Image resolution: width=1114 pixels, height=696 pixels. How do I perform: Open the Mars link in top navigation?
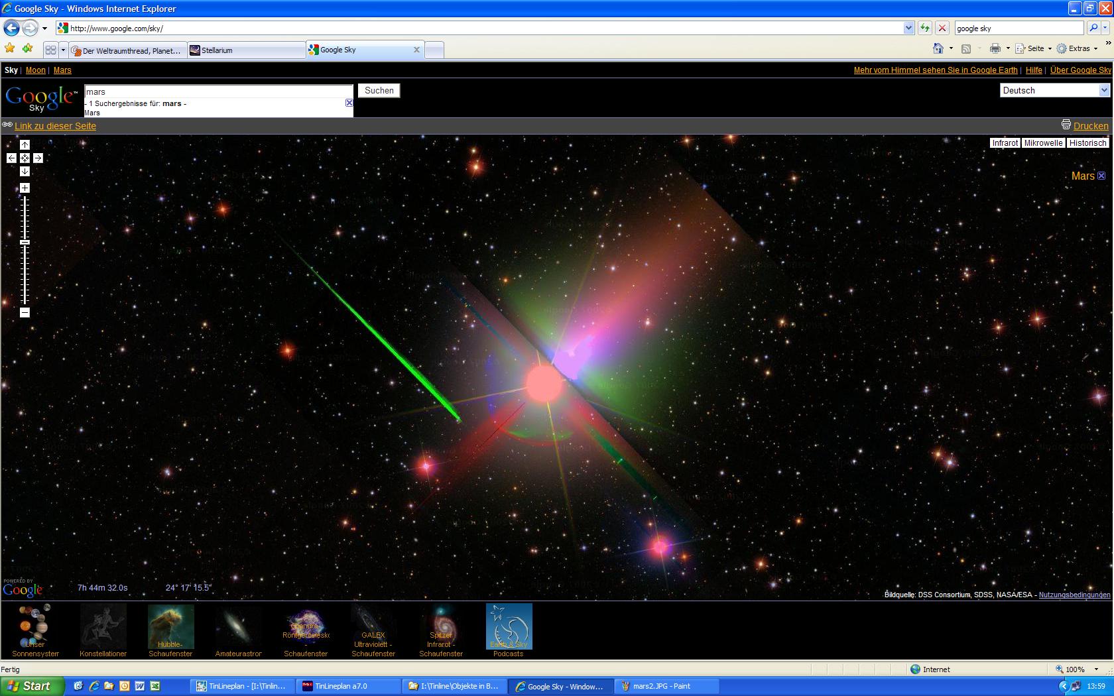62,70
